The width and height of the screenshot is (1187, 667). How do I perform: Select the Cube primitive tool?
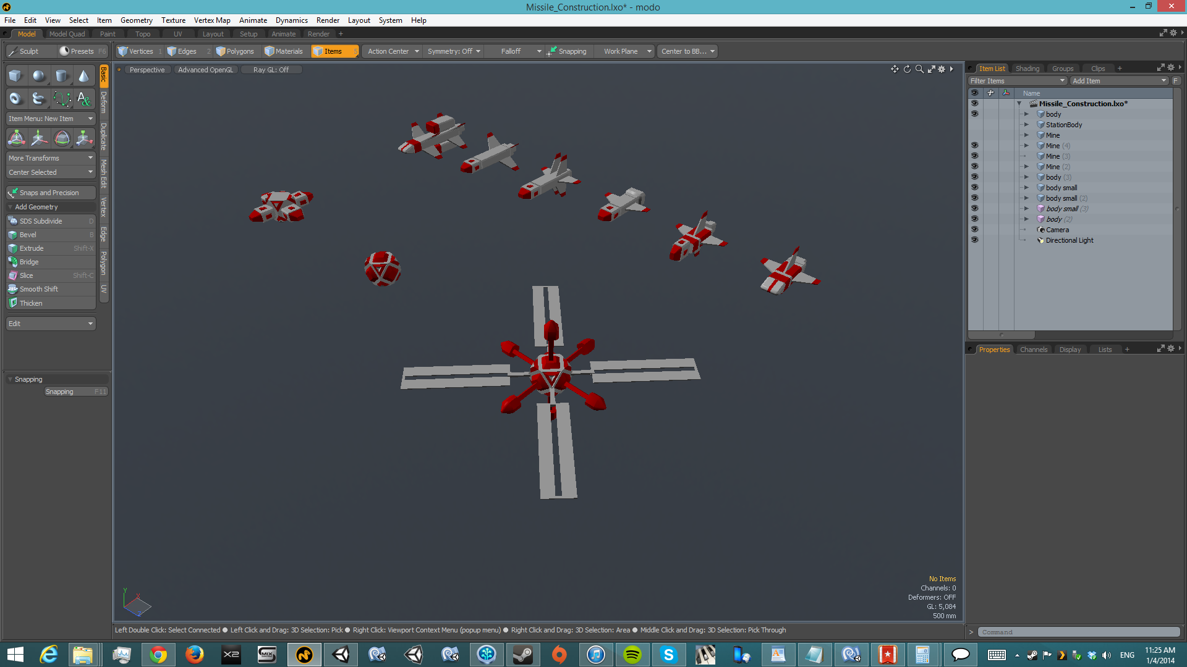click(15, 76)
